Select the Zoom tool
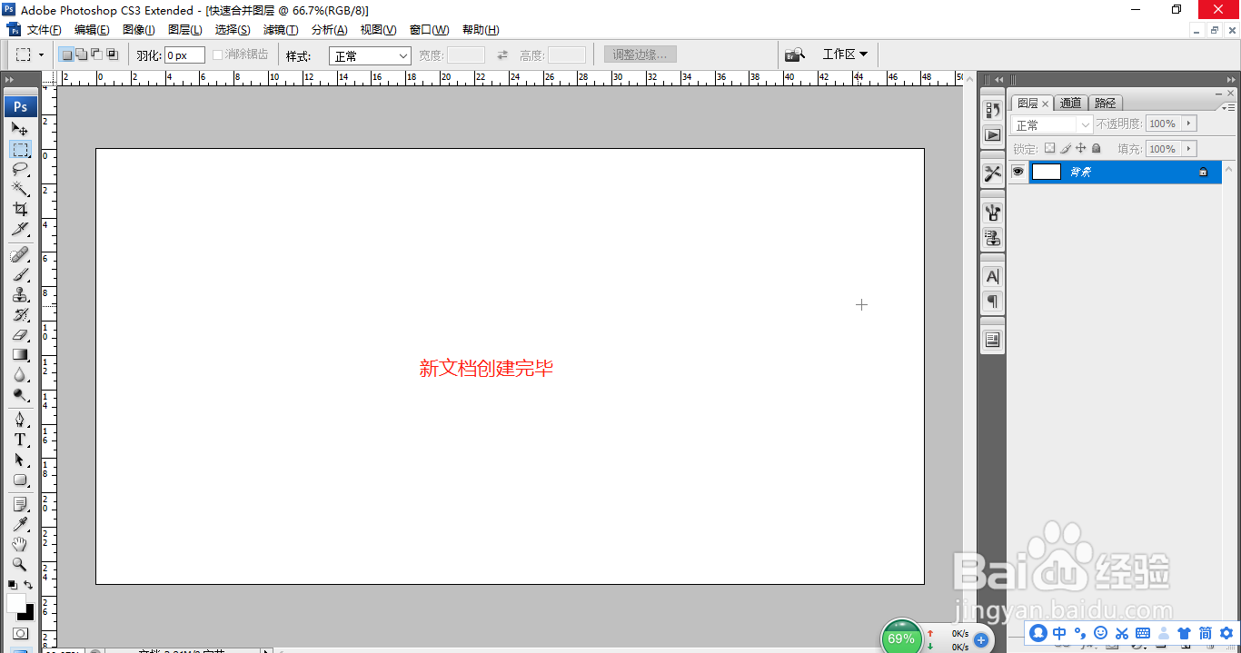Screen dimensions: 1241x653 [20, 564]
